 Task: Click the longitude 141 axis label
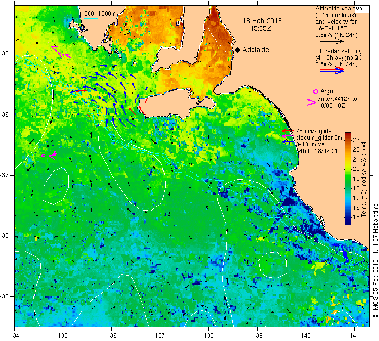point(354,336)
